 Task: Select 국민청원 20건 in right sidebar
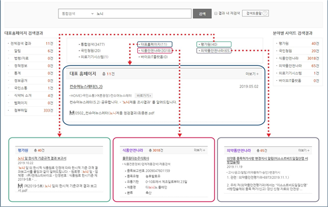point(298,51)
